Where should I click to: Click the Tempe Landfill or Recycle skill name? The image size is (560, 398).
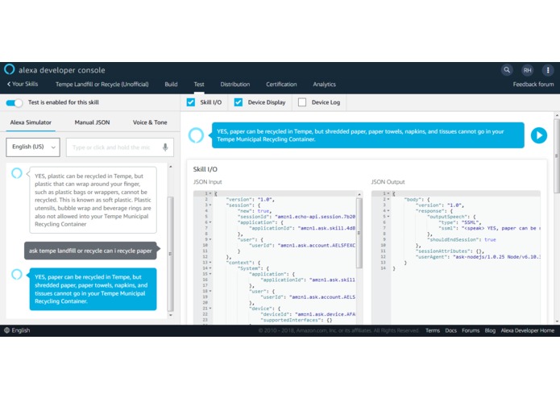coord(102,85)
